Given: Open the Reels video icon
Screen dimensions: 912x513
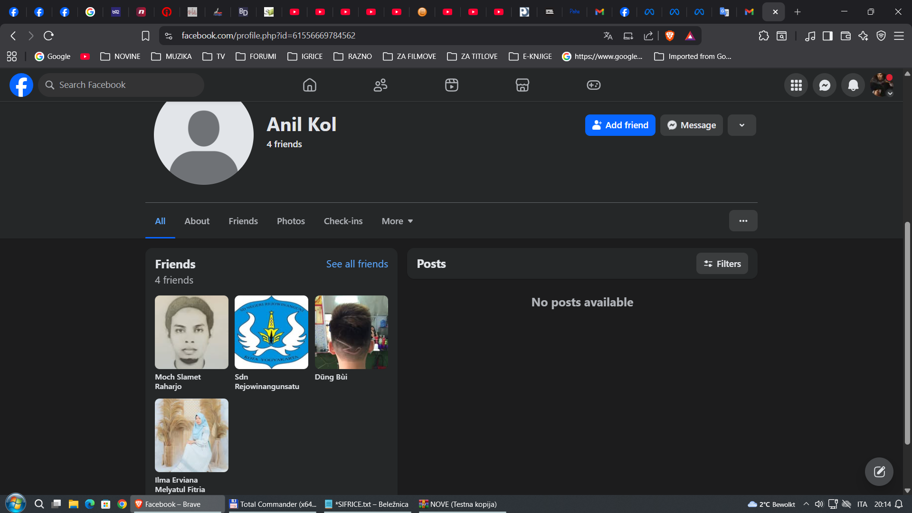Looking at the screenshot, I should [x=451, y=85].
